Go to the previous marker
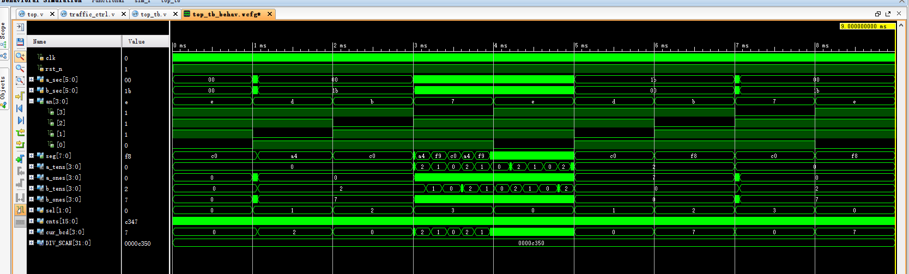Screen dimensions: 909x274 [x=20, y=171]
